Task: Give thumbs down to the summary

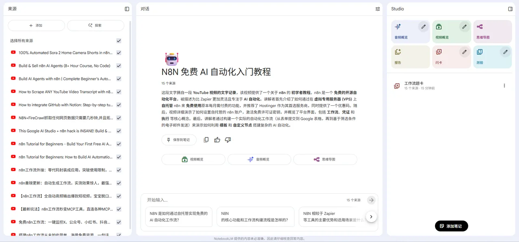Action: coord(228,140)
